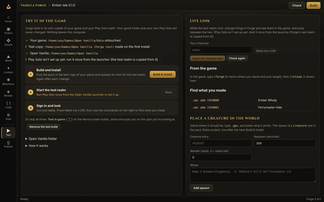
Task: Click Place a creature in the world heading
Action: click(x=225, y=118)
